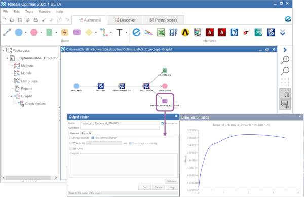Screen dimensions: 304x197
Task: Switch to the Discover tab
Action: click(x=125, y=20)
